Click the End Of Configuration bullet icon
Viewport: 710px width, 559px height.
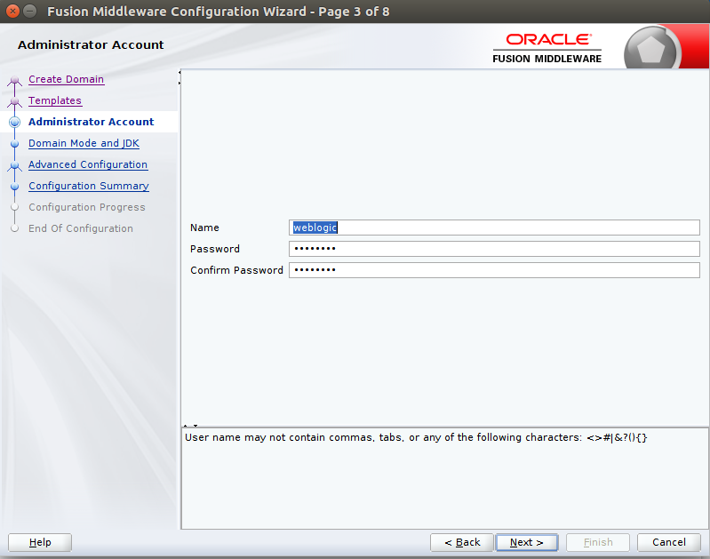[14, 228]
